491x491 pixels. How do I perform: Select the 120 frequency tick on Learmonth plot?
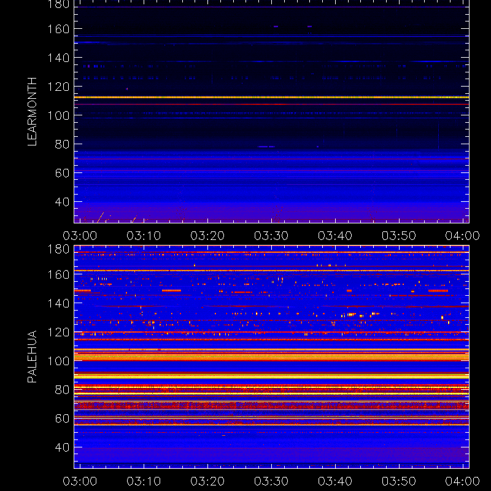(x=58, y=87)
